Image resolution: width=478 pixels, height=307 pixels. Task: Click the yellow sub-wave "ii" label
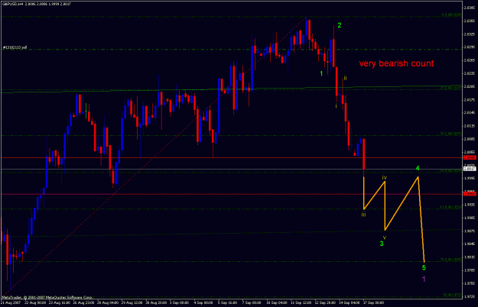(x=345, y=78)
